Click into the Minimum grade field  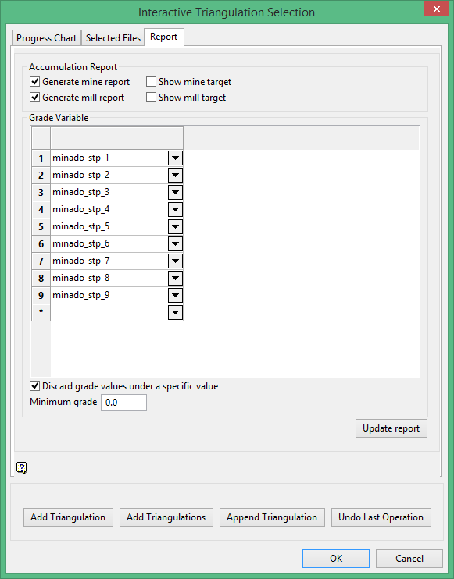pyautogui.click(x=123, y=403)
